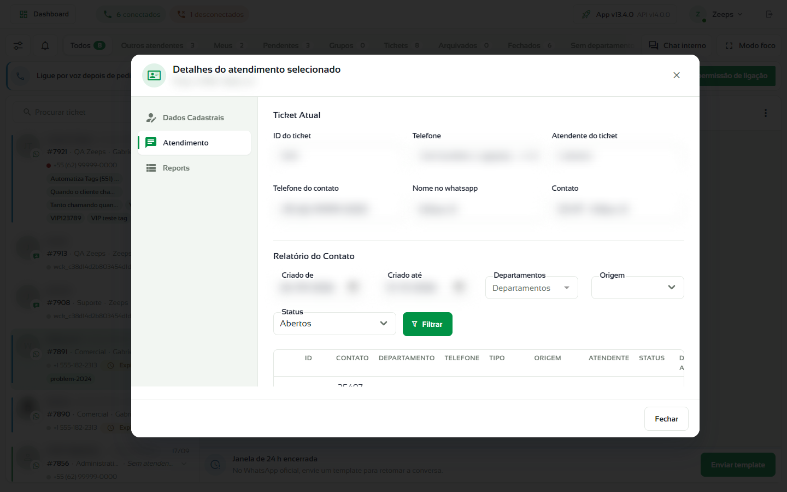Image resolution: width=787 pixels, height=492 pixels.
Task: Show the Pendentes tab
Action: pos(286,45)
